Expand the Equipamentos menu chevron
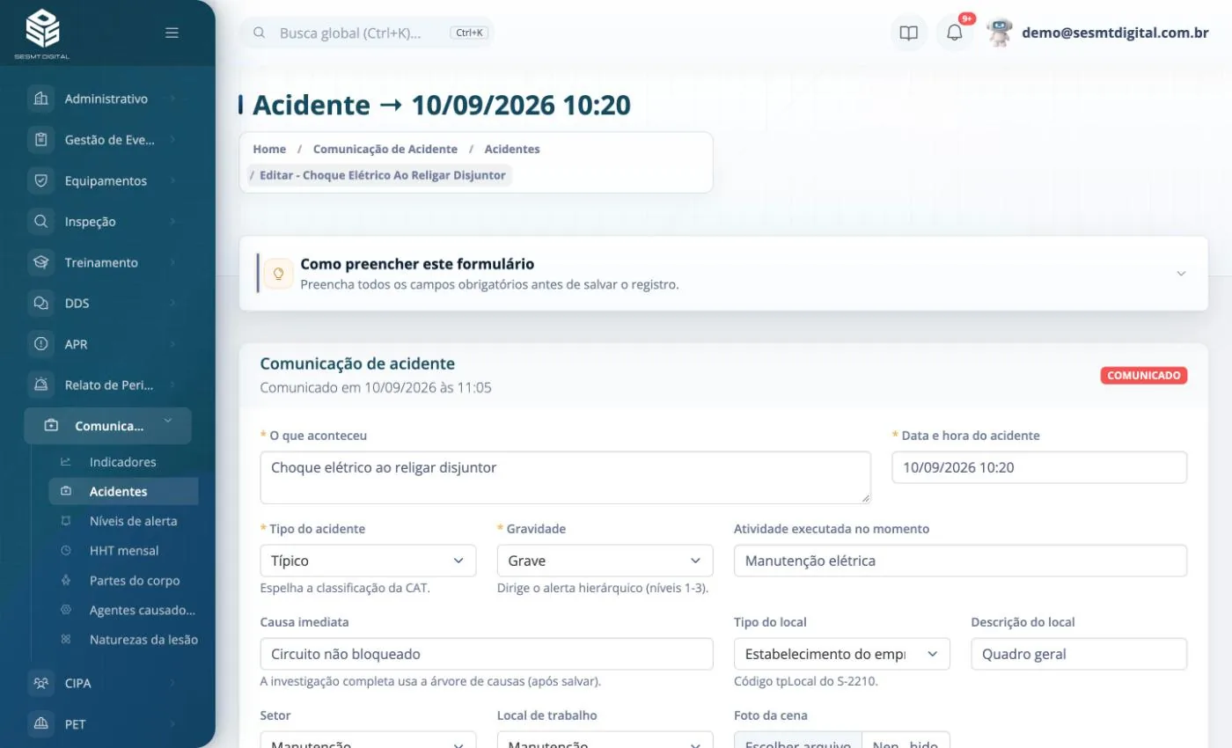Viewport: 1232px width, 748px height. tap(172, 180)
